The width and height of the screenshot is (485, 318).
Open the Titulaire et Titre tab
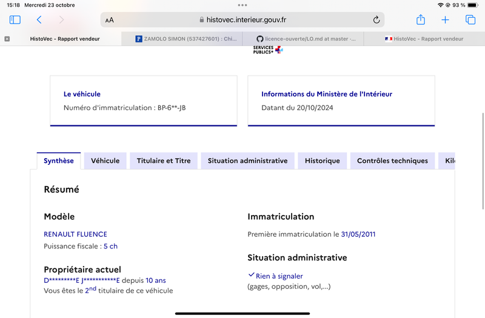click(x=164, y=161)
